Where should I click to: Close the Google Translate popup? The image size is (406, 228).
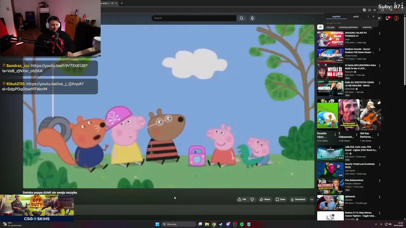pos(373,16)
